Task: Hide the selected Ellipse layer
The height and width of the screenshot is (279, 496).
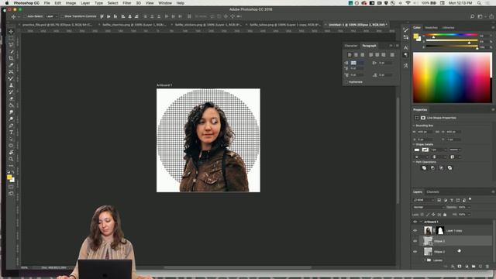Action: click(415, 241)
